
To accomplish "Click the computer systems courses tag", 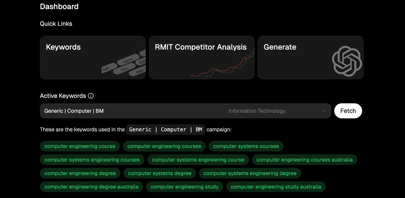I will click(x=246, y=146).
